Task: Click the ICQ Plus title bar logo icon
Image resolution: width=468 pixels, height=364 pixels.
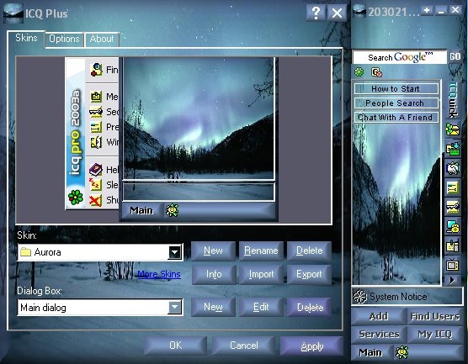Action: point(13,13)
